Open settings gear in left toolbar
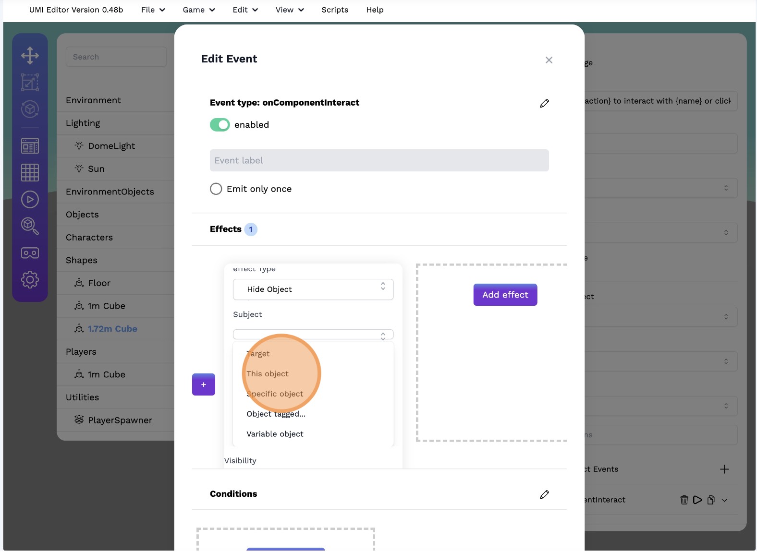The image size is (757, 552). point(30,279)
